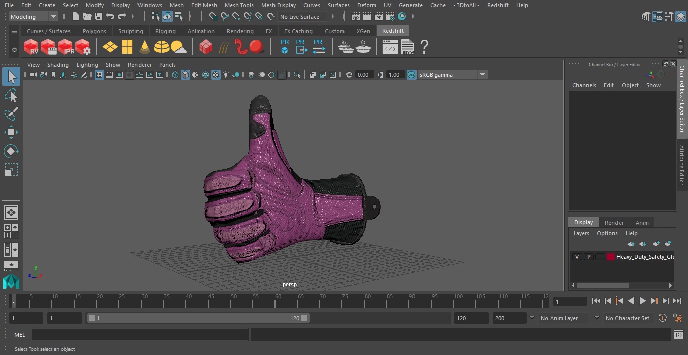688x355 pixels.
Task: Open the Modeling menu set dropdown
Action: coord(34,17)
